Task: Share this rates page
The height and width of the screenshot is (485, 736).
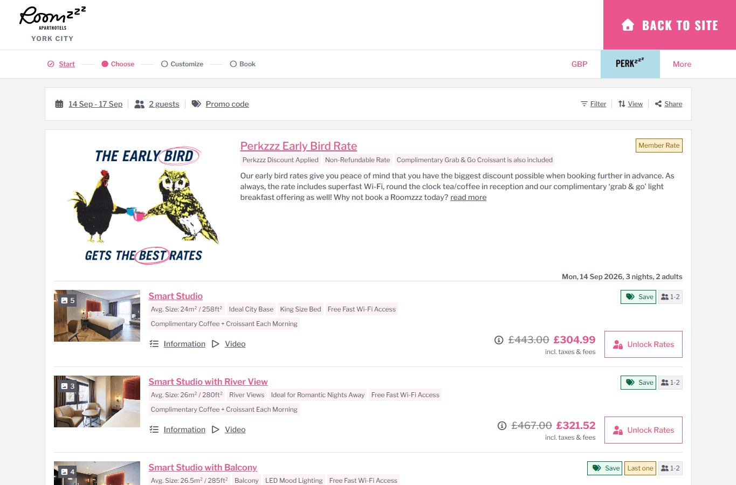Action: 673,104
